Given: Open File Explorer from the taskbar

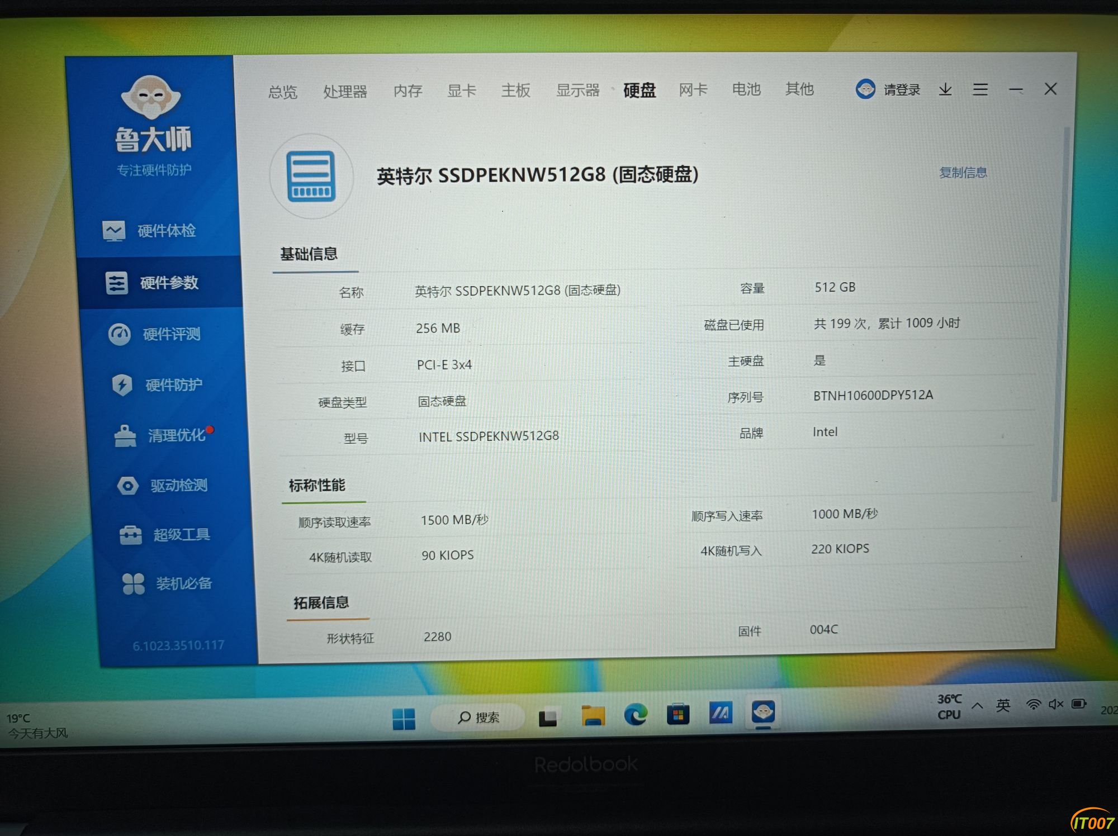Looking at the screenshot, I should tap(593, 715).
